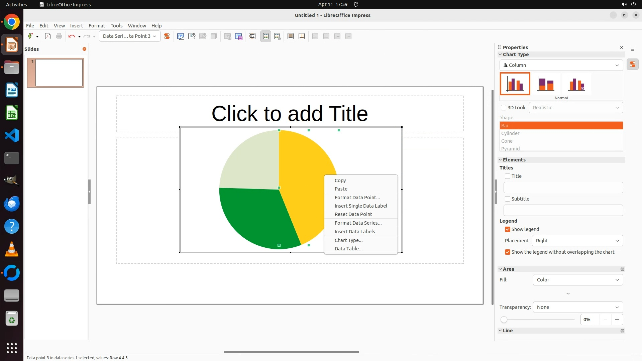Viewport: 642px width, 361px height.
Task: Click the Format menu
Action: (x=97, y=26)
